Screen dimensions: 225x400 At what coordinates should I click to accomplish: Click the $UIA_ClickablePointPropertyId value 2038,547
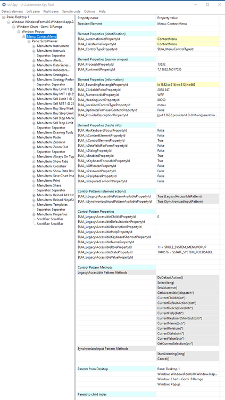(187, 90)
